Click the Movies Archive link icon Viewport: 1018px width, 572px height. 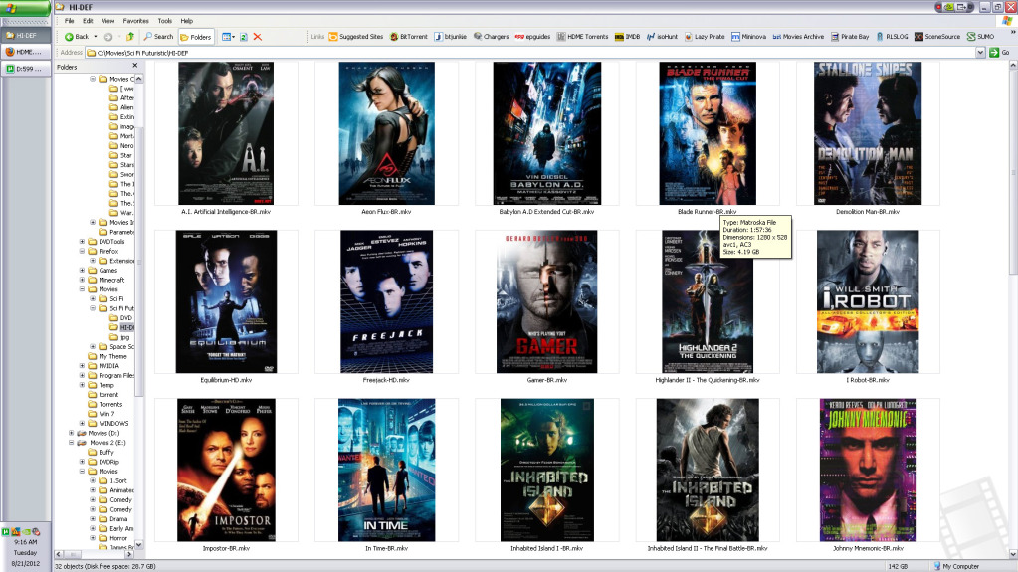pos(776,37)
